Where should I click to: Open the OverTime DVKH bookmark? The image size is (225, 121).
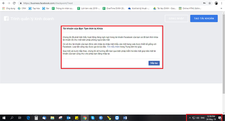[114, 8]
